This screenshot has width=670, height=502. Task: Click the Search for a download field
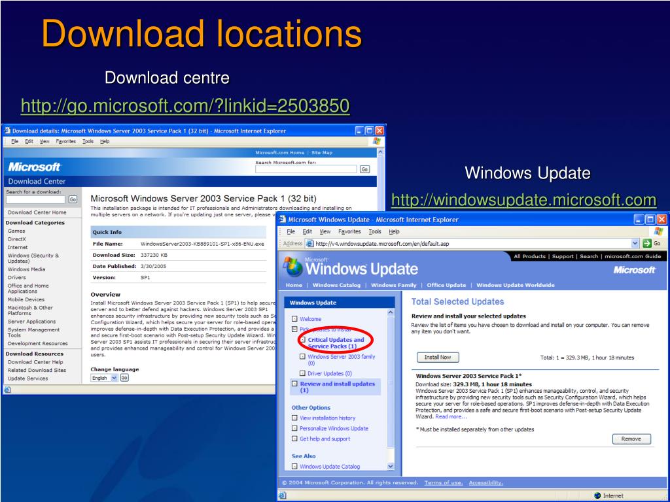[x=35, y=199]
